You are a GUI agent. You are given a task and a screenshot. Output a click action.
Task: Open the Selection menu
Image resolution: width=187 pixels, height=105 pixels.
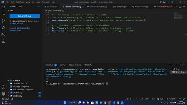20,2
